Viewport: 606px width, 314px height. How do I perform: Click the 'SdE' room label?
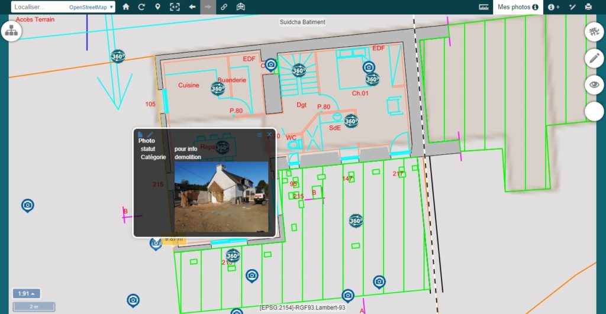(335, 128)
